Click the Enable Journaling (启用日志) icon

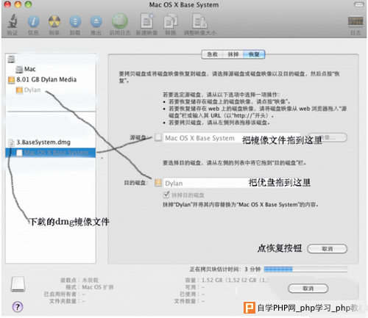pos(120,21)
